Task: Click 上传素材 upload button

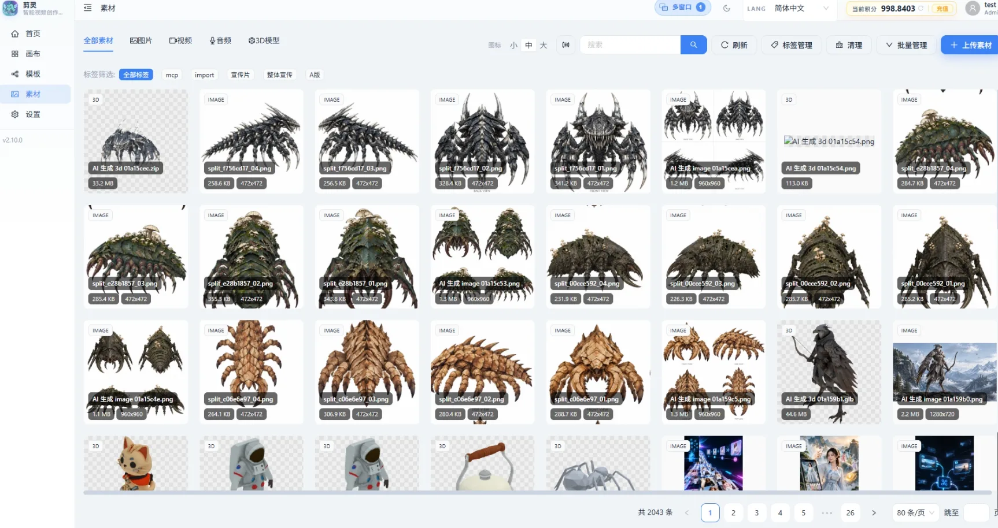Action: pos(970,45)
